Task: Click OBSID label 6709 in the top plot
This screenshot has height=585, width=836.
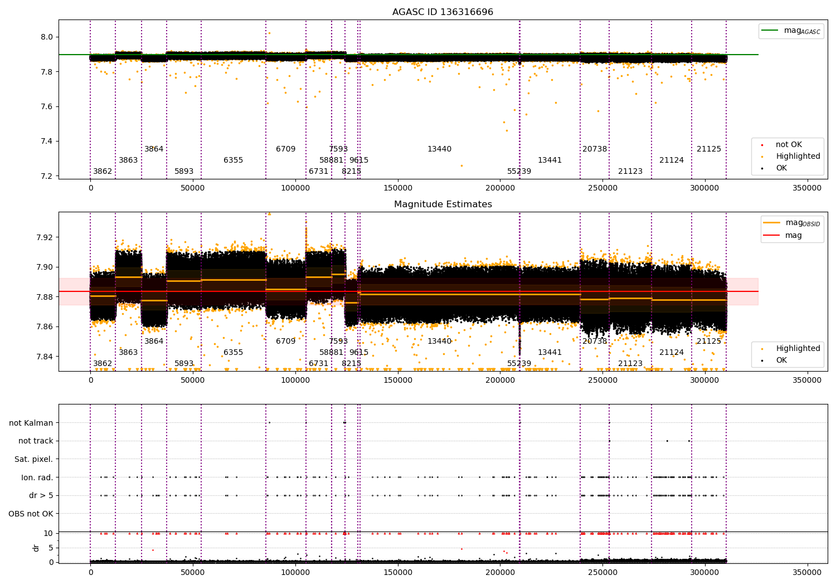Action: [x=285, y=149]
